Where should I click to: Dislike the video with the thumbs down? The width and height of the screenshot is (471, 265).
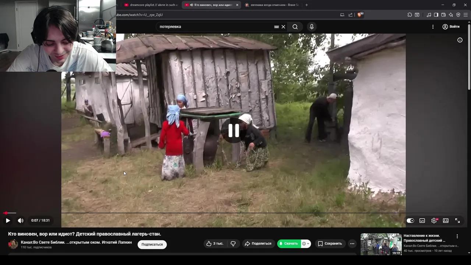[x=233, y=244]
